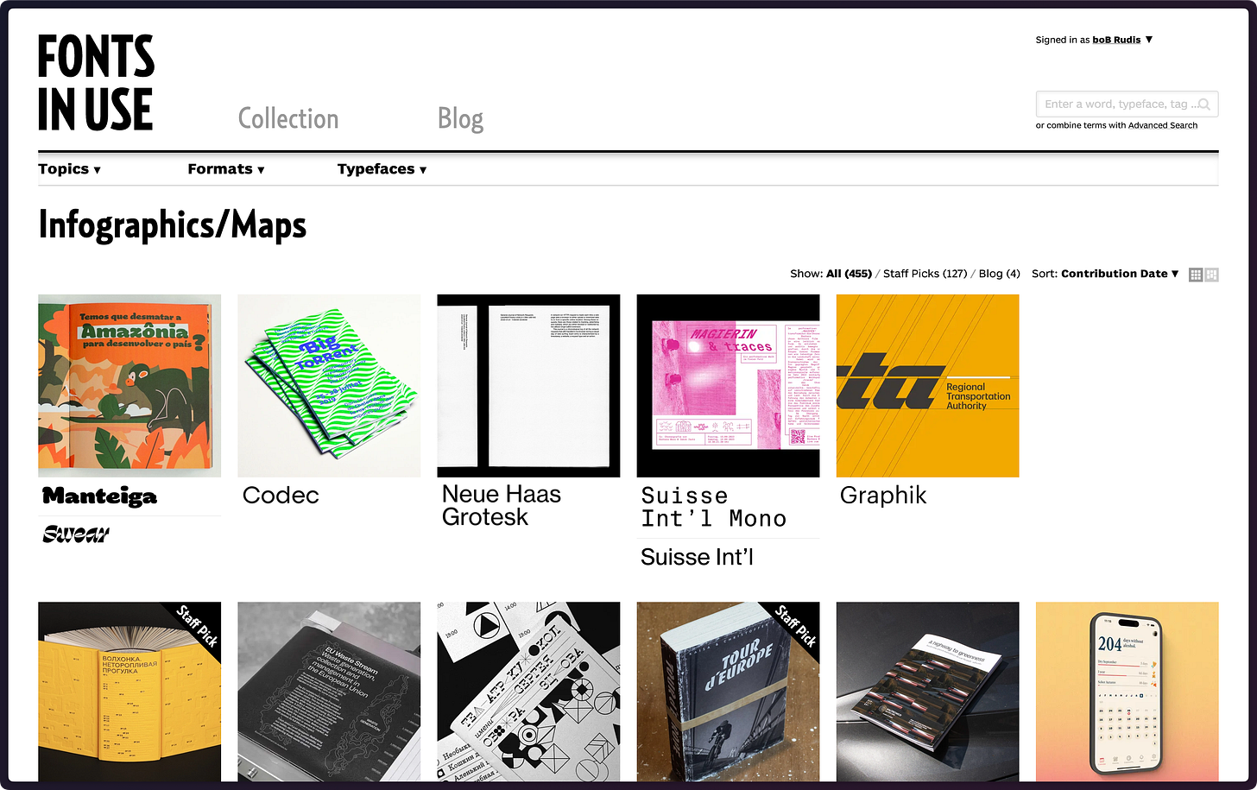Click the Fonts In Use logo
Screen dimensions: 1257x790
pyautogui.click(x=96, y=83)
